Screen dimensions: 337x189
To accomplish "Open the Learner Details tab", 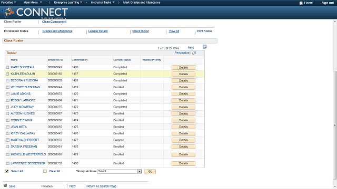I will pos(98,31).
